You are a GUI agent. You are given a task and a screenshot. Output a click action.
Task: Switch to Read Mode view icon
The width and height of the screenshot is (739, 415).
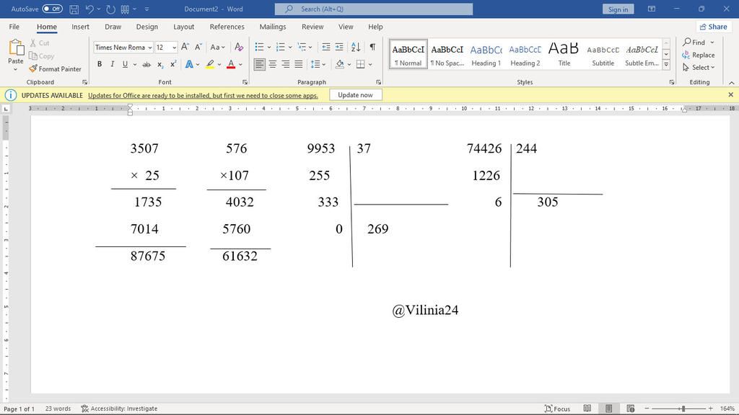(x=587, y=409)
